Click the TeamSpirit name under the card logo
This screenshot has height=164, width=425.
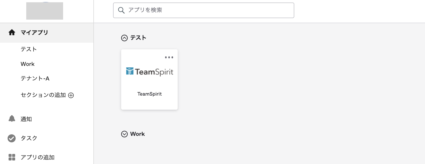(x=149, y=94)
